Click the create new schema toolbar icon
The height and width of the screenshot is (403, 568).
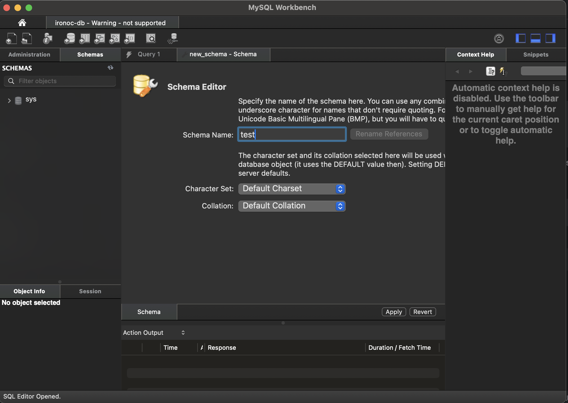point(70,38)
